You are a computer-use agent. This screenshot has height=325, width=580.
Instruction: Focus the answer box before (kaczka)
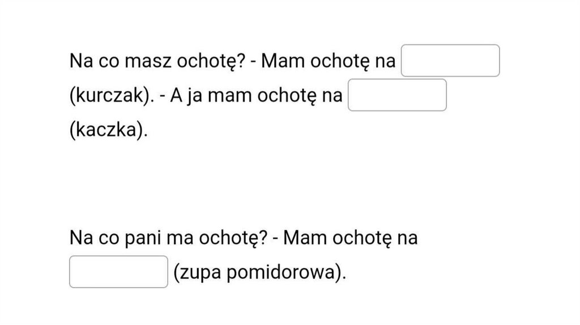tap(398, 95)
